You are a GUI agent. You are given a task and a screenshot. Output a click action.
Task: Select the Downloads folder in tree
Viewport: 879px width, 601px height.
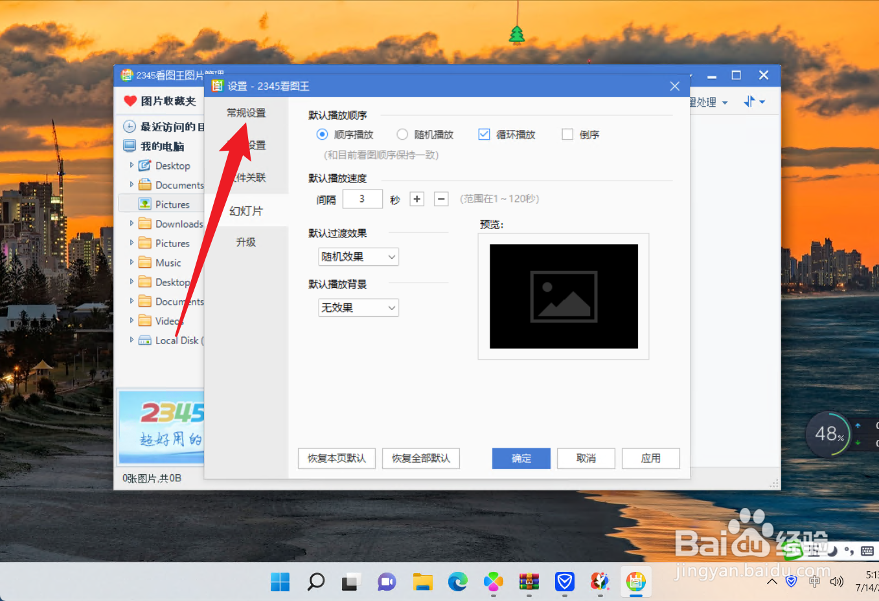[179, 224]
